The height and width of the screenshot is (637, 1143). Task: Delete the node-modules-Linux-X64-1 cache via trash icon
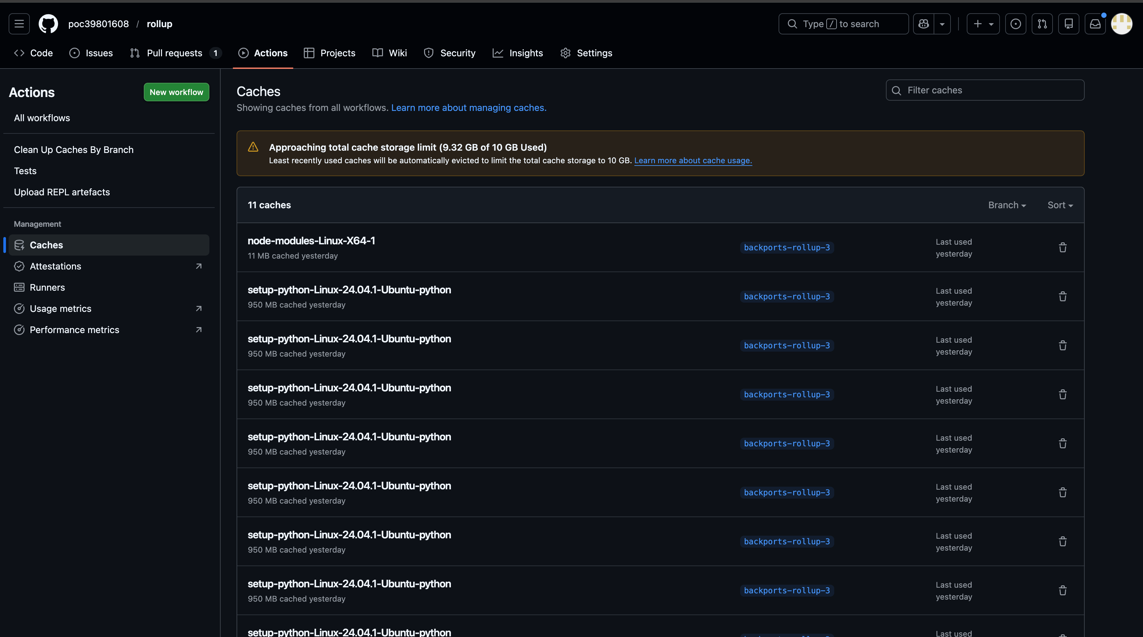(1062, 247)
